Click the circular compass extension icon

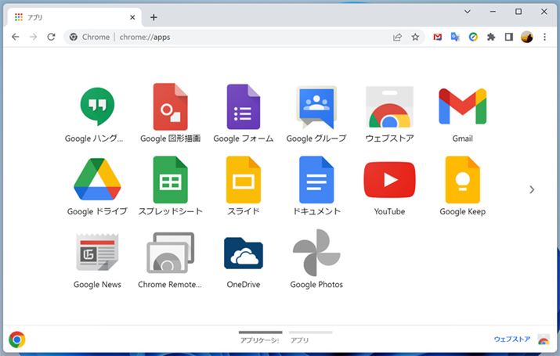(x=473, y=37)
